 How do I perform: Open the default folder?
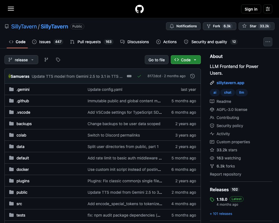pyautogui.click(x=23, y=158)
